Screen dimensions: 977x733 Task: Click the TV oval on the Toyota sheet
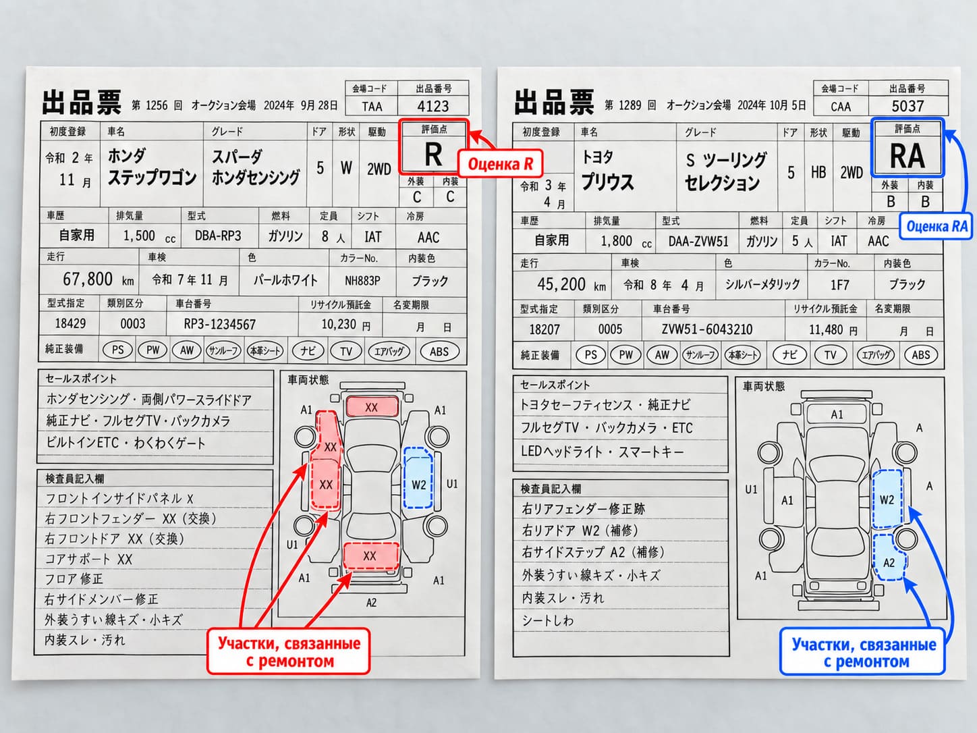coord(830,355)
